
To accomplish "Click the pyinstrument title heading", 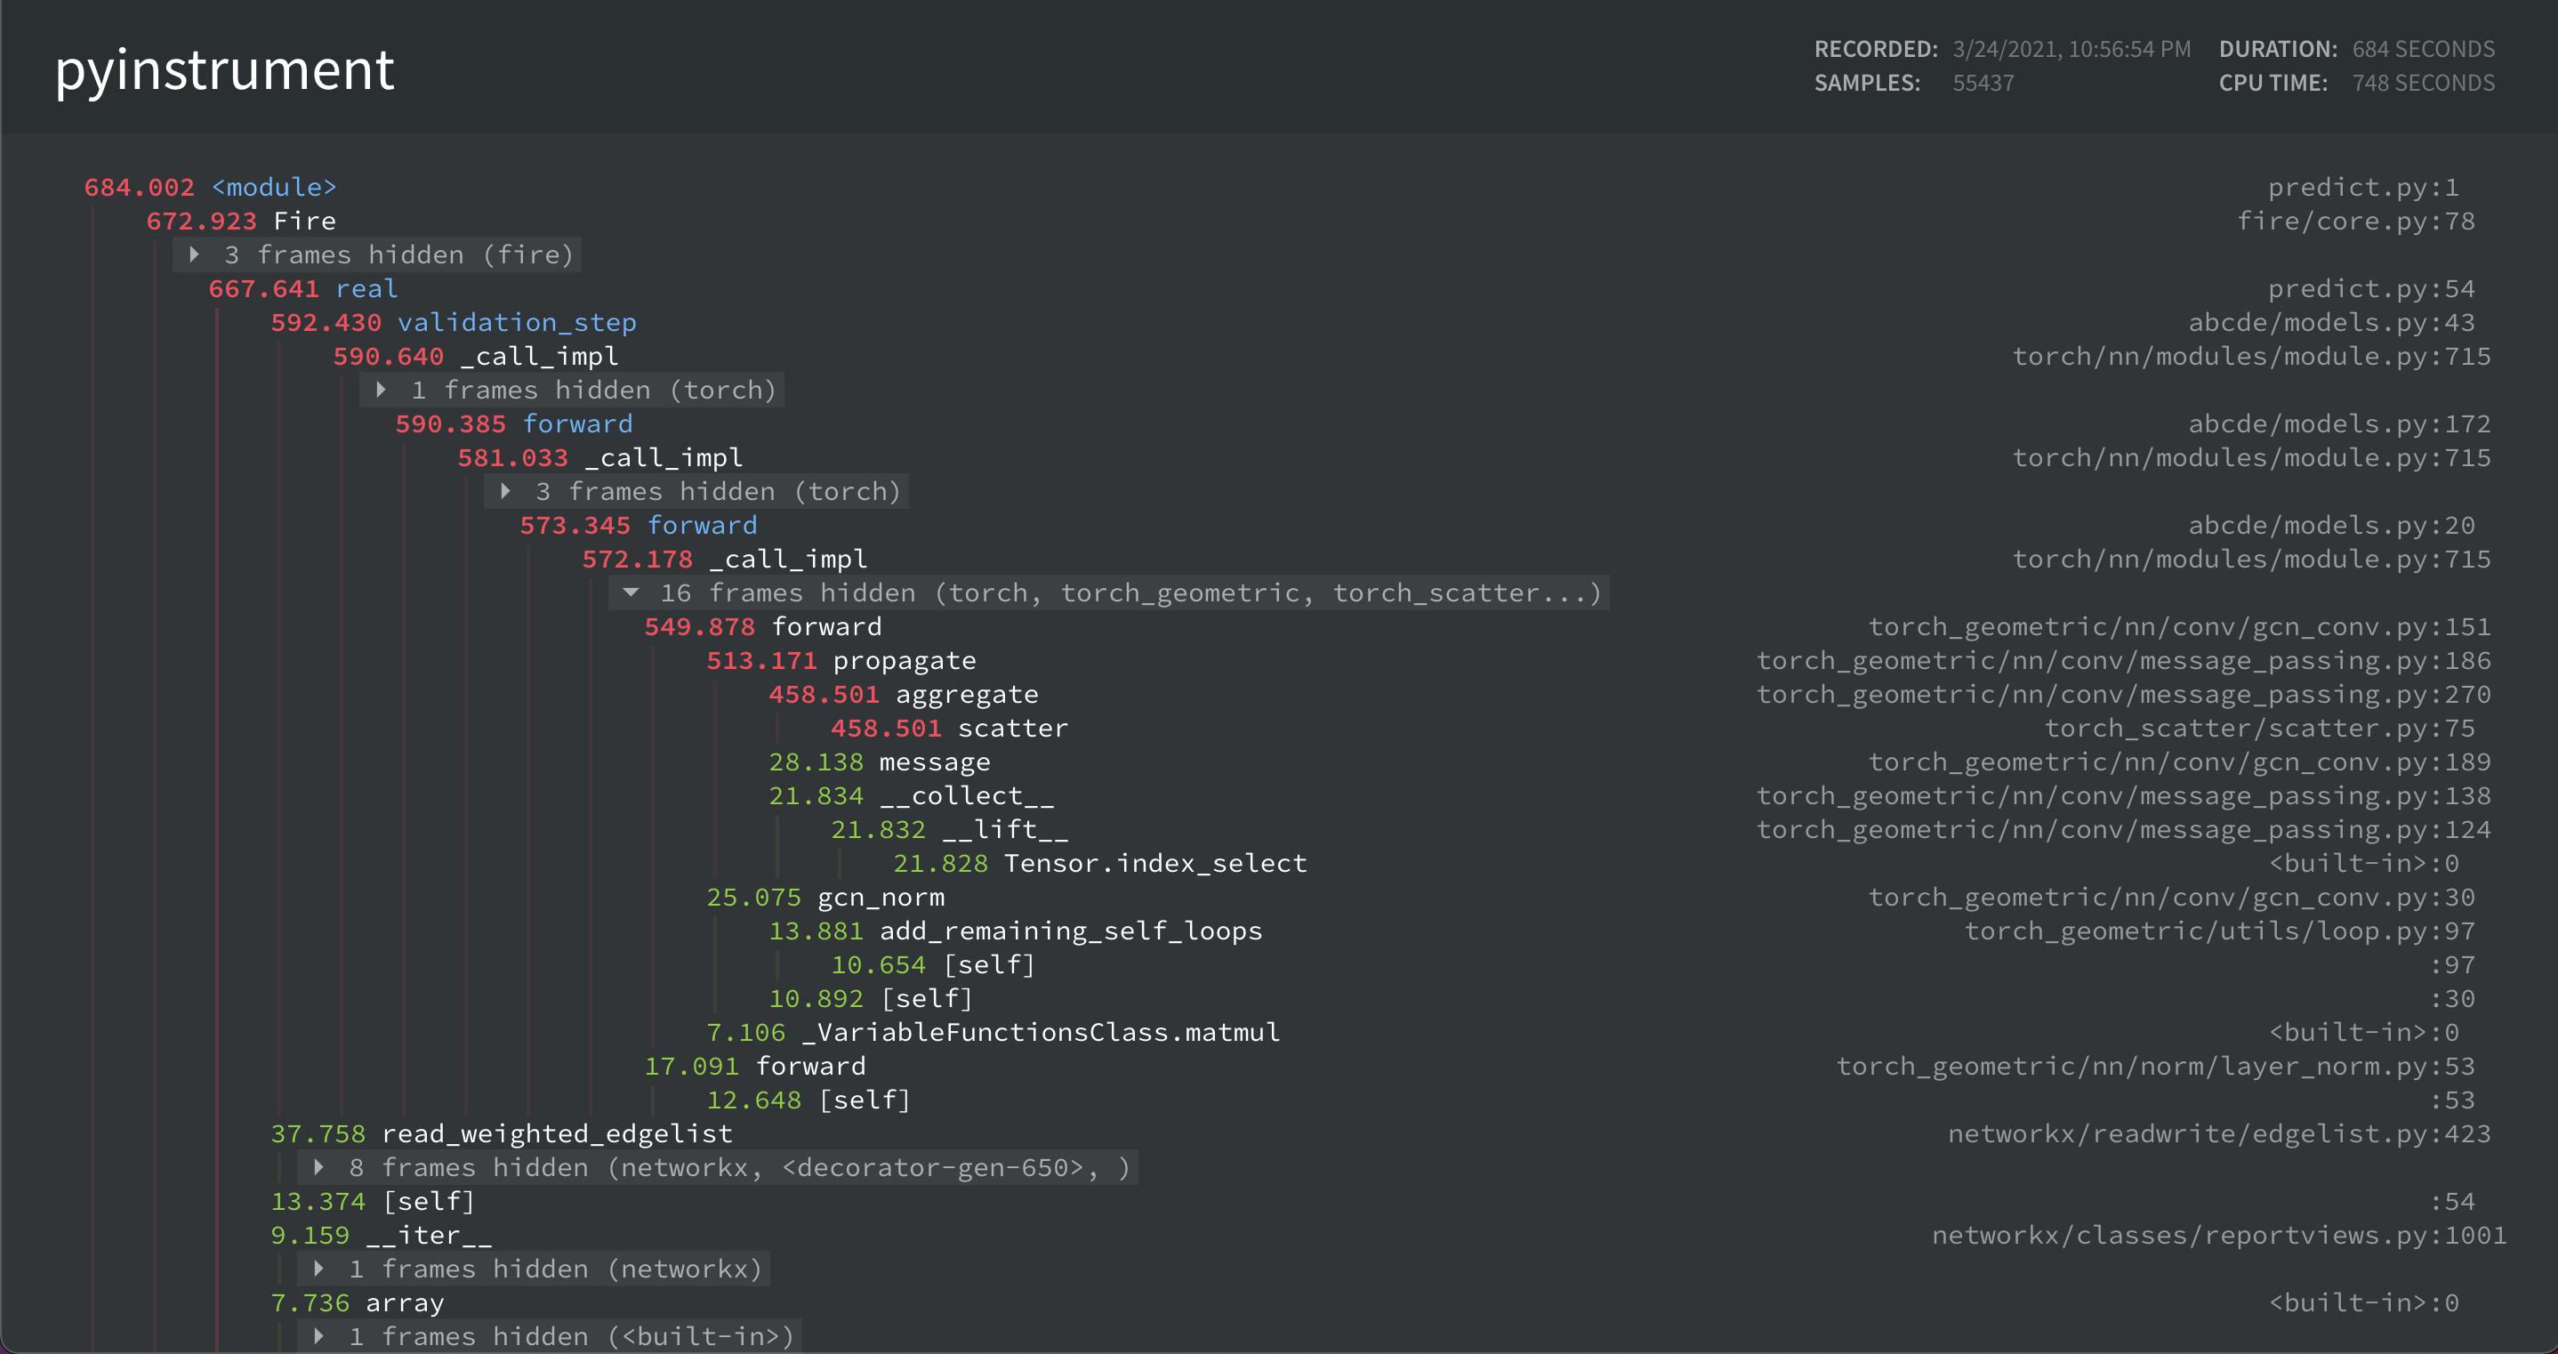I will pyautogui.click(x=224, y=68).
